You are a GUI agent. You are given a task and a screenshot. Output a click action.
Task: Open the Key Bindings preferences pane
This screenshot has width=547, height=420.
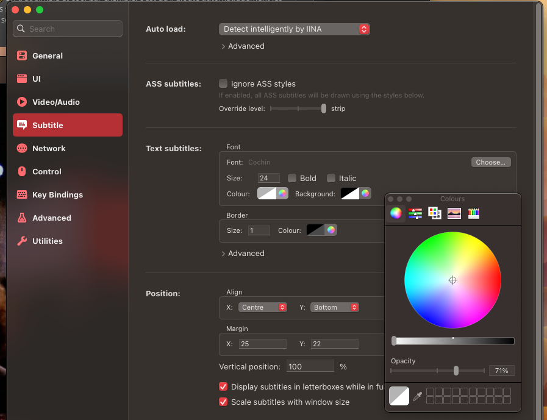click(57, 194)
